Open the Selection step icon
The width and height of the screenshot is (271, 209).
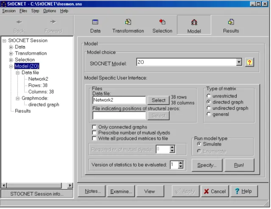pyautogui.click(x=162, y=22)
